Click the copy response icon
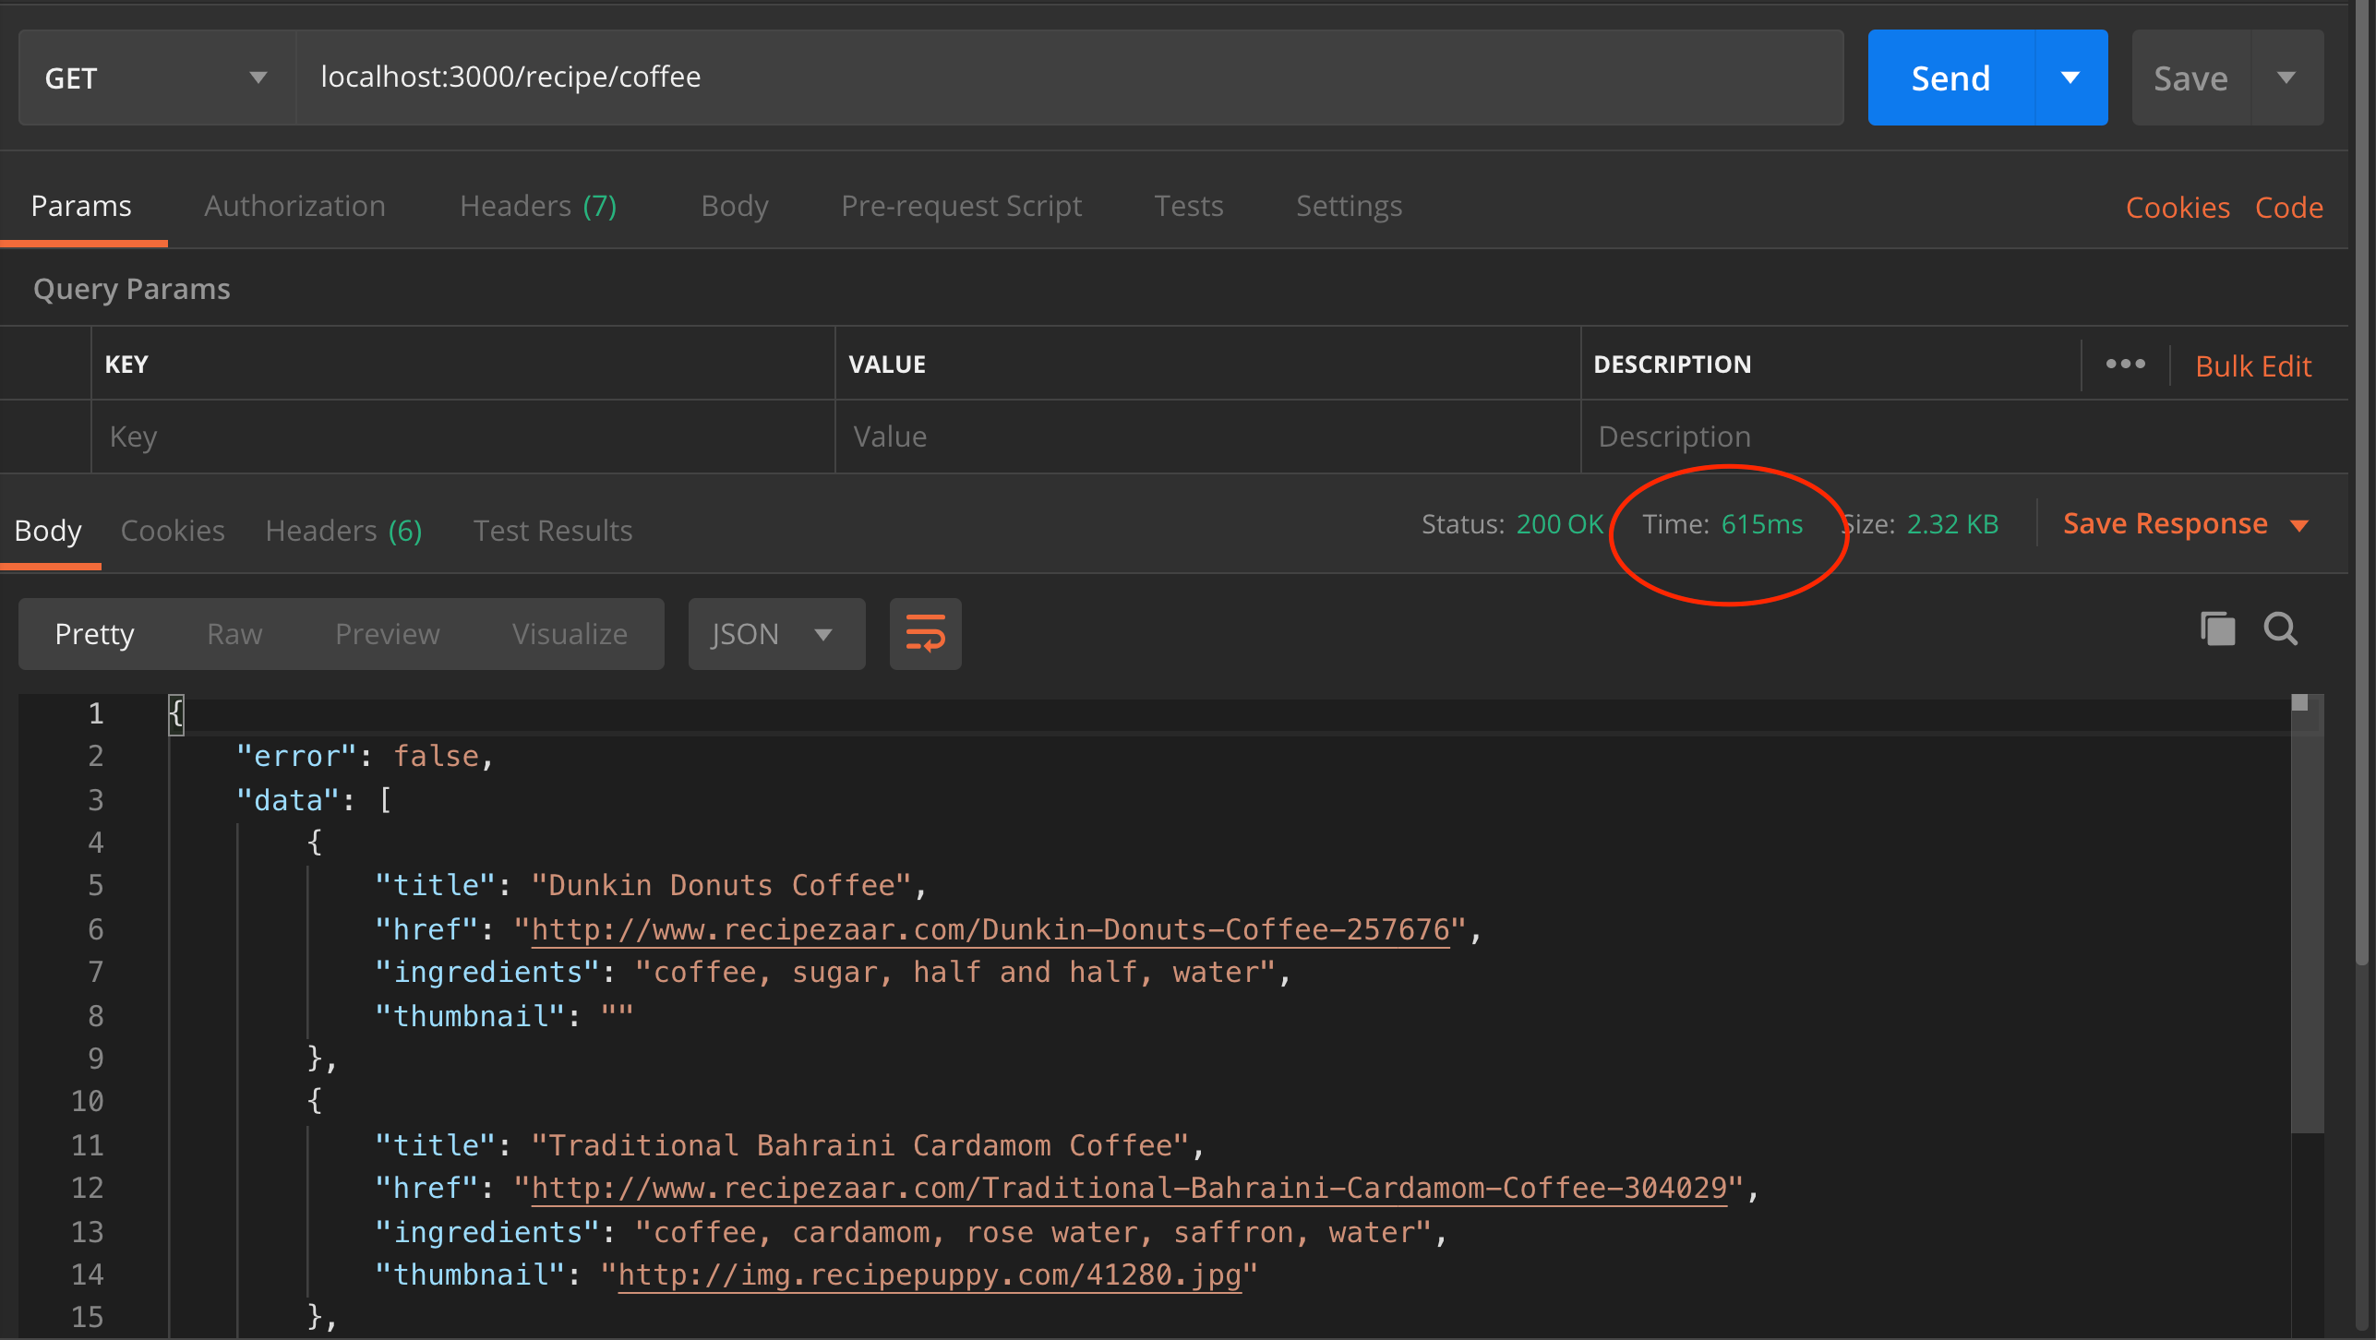The width and height of the screenshot is (2376, 1340). [x=2217, y=629]
